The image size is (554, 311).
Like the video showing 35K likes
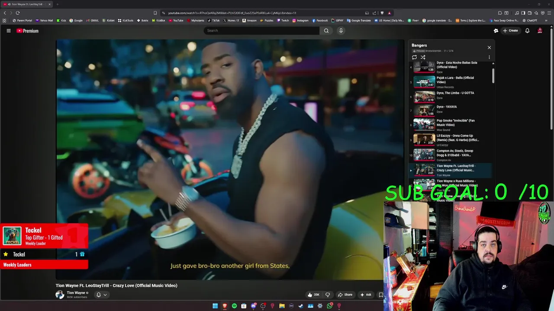(313, 295)
